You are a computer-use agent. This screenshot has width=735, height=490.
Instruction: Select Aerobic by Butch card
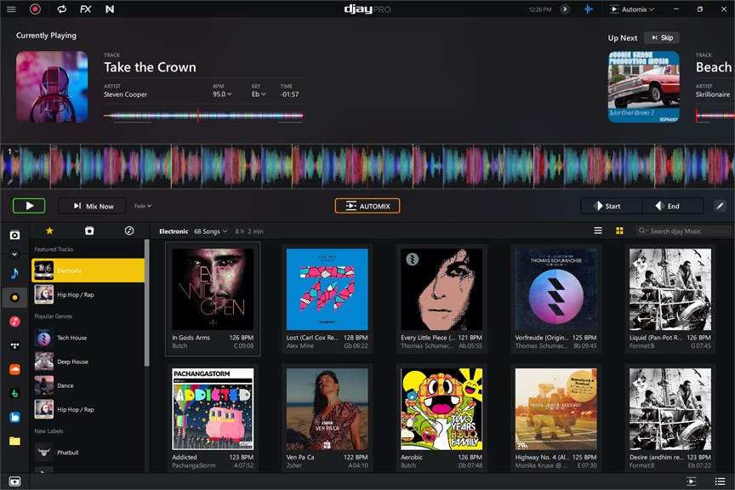pos(442,419)
